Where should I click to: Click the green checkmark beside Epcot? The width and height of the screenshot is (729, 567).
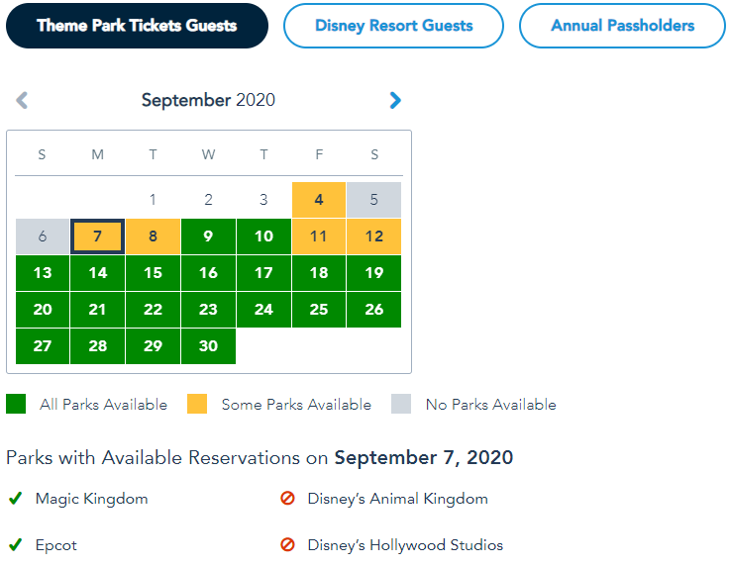pos(15,545)
